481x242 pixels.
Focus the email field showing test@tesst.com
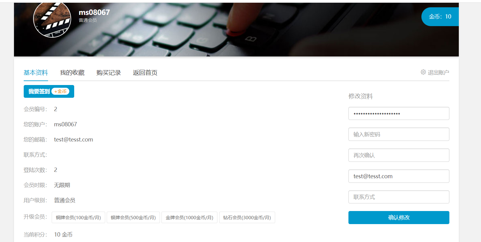pos(399,176)
